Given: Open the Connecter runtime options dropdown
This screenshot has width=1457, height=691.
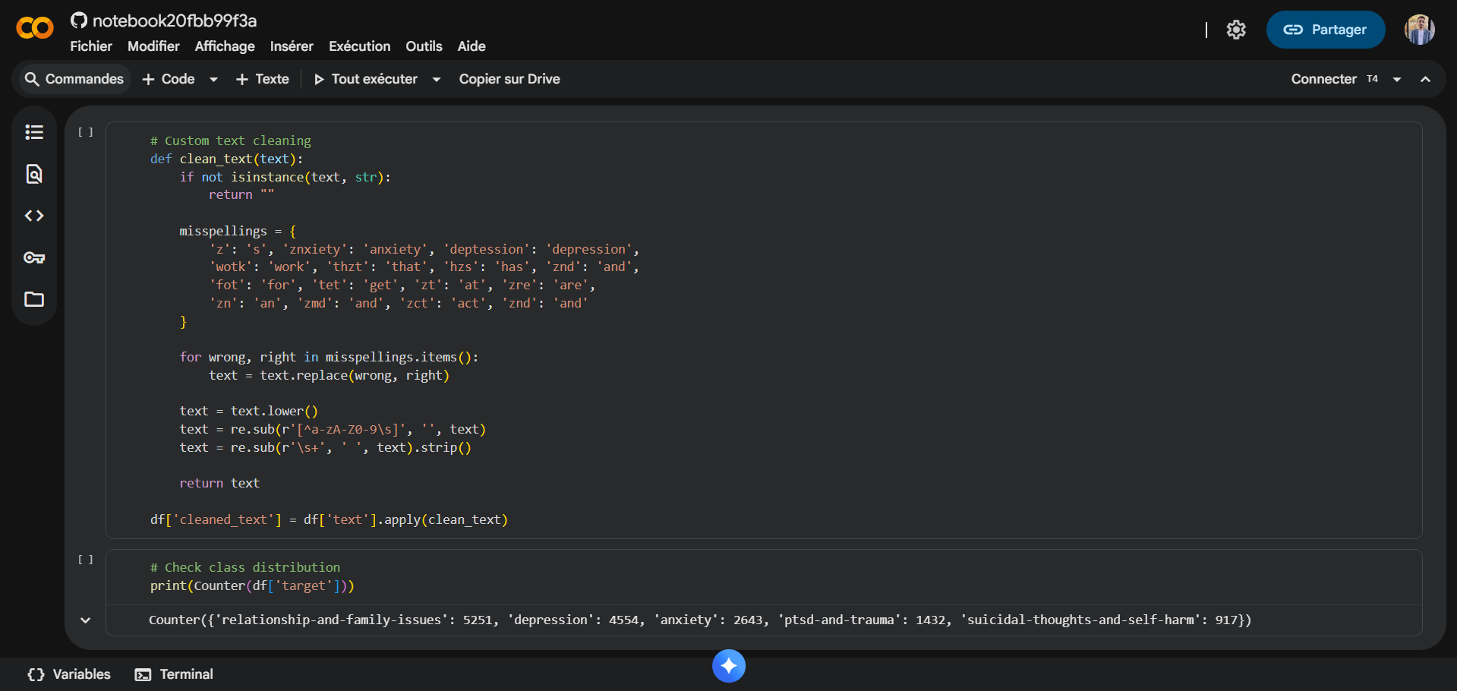Looking at the screenshot, I should tap(1397, 79).
